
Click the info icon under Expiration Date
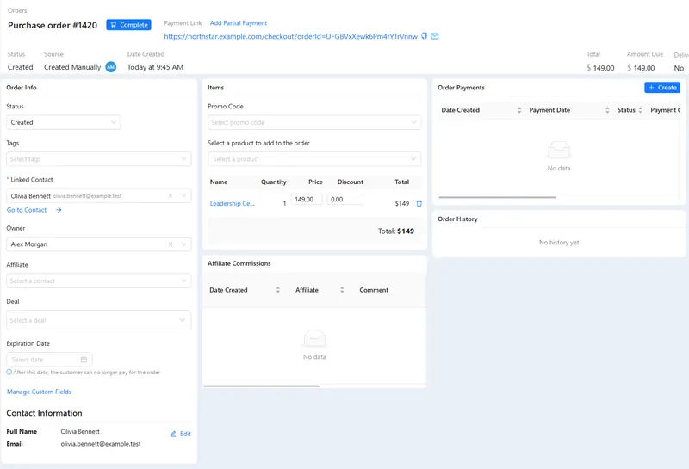click(9, 372)
